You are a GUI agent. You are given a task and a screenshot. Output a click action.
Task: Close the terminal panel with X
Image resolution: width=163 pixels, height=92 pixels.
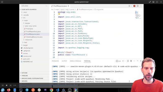pyautogui.click(x=141, y=61)
